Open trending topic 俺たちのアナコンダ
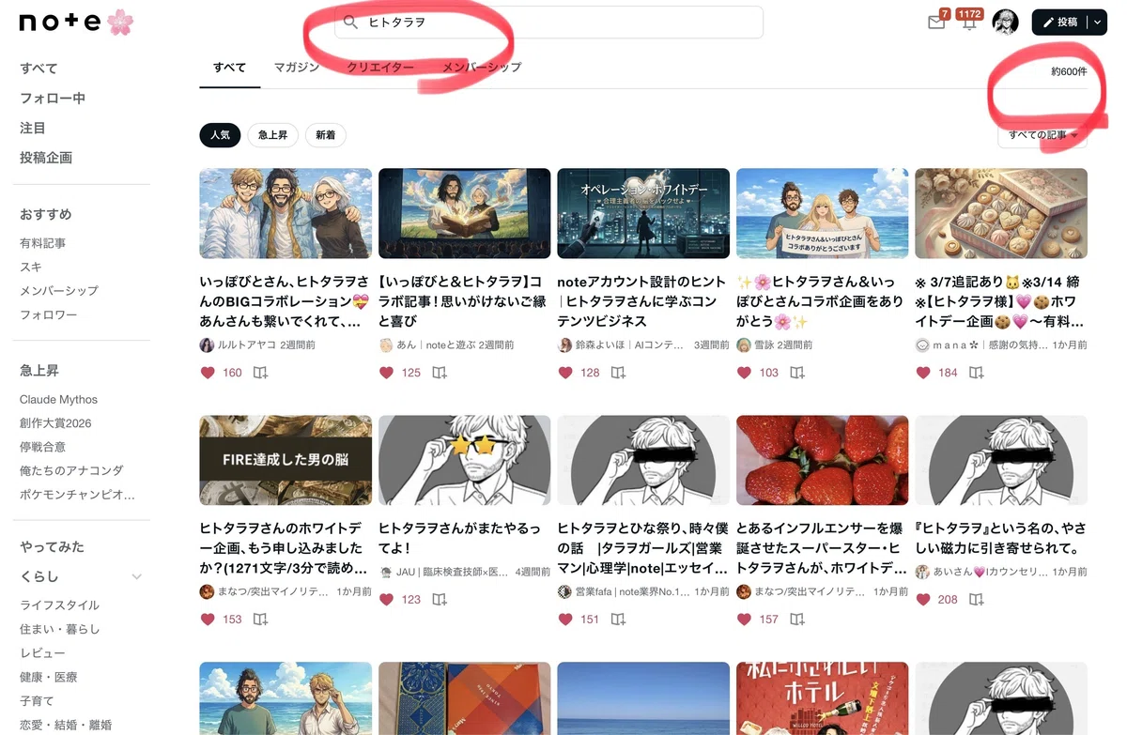The height and width of the screenshot is (735, 1127). [x=71, y=471]
